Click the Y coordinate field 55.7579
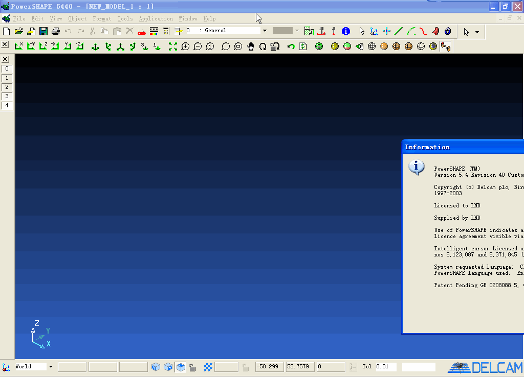The width and height of the screenshot is (524, 377). (300, 367)
